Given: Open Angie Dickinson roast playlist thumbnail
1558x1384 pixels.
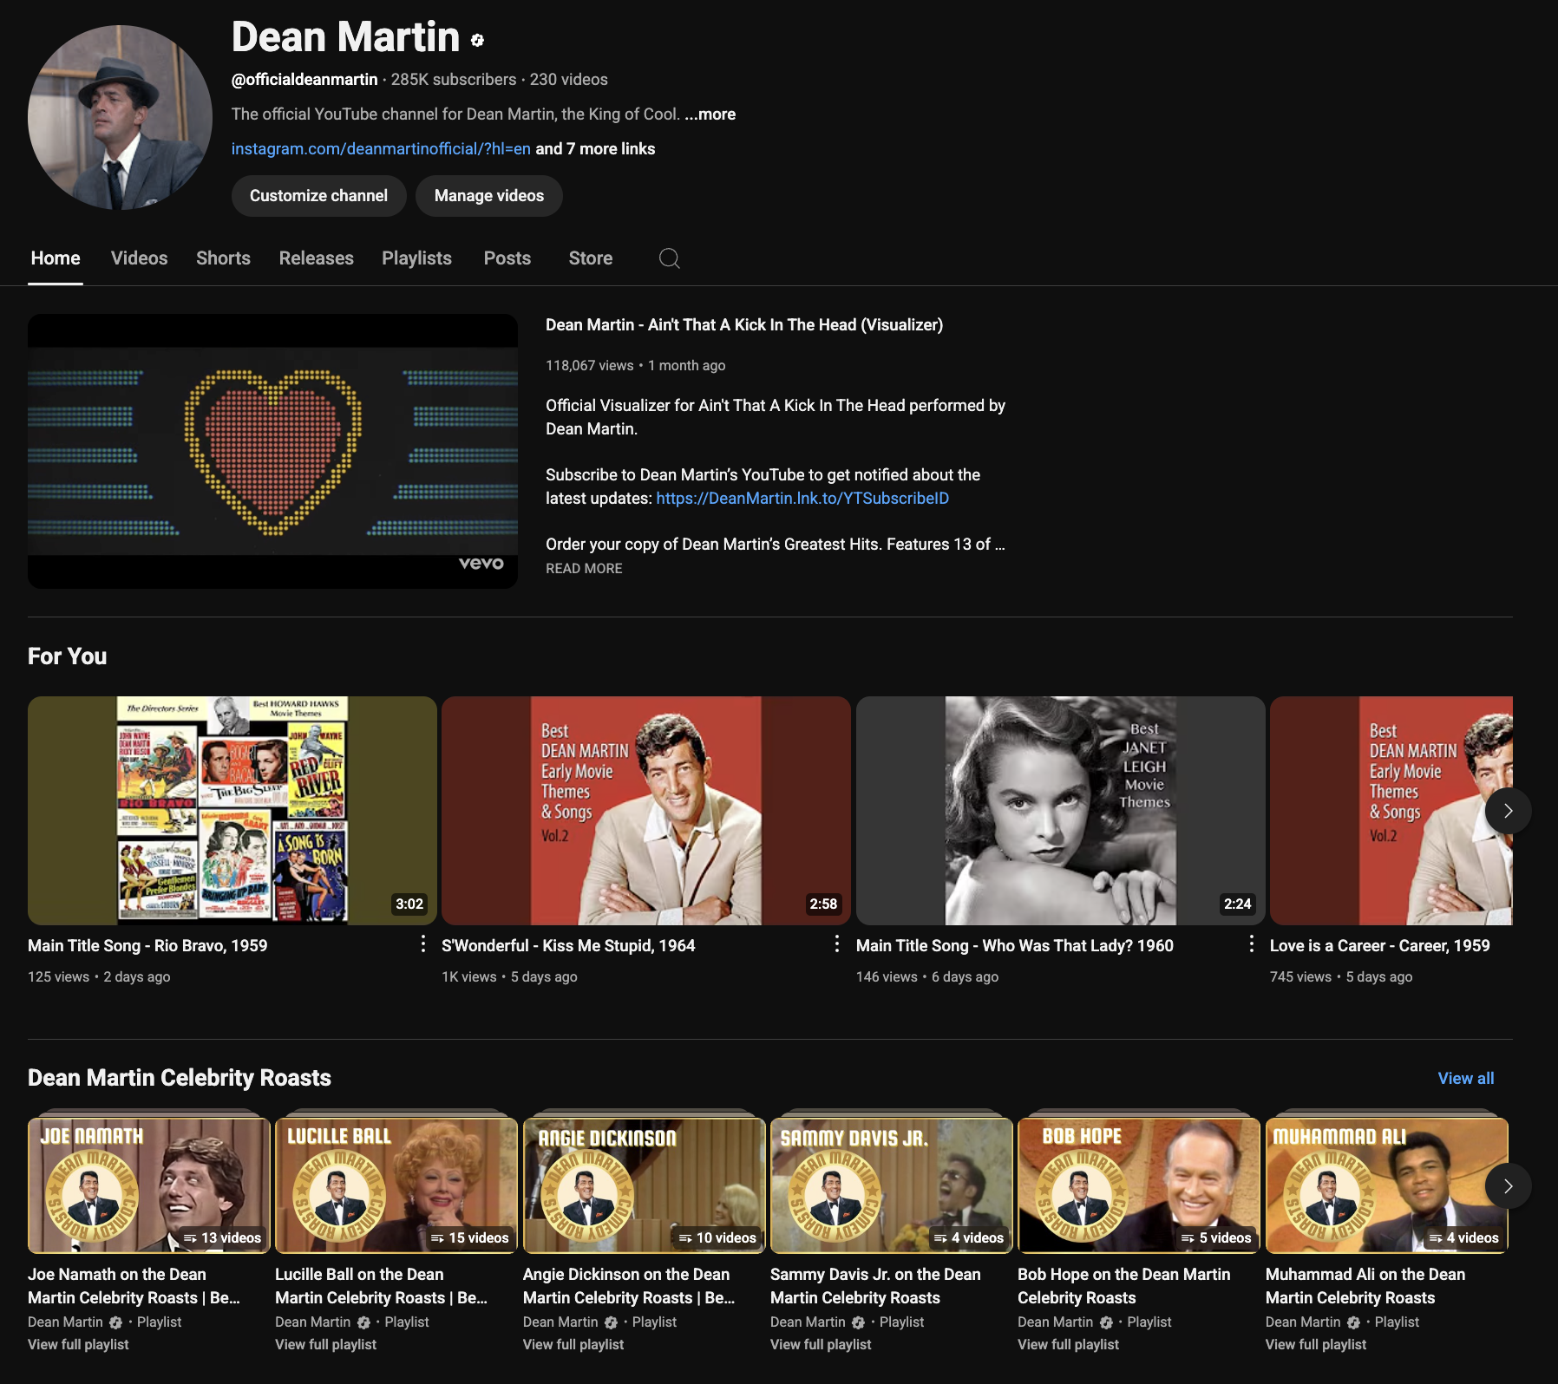Looking at the screenshot, I should coord(645,1185).
